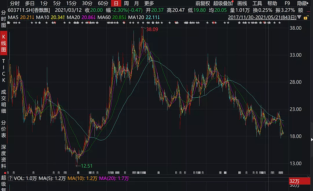
Task: Open the 工具 tools menu
Action: (x=257, y=3)
